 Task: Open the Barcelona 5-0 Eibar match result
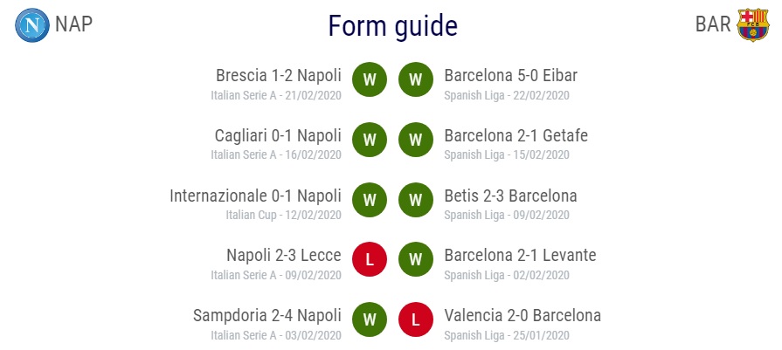[x=510, y=76]
